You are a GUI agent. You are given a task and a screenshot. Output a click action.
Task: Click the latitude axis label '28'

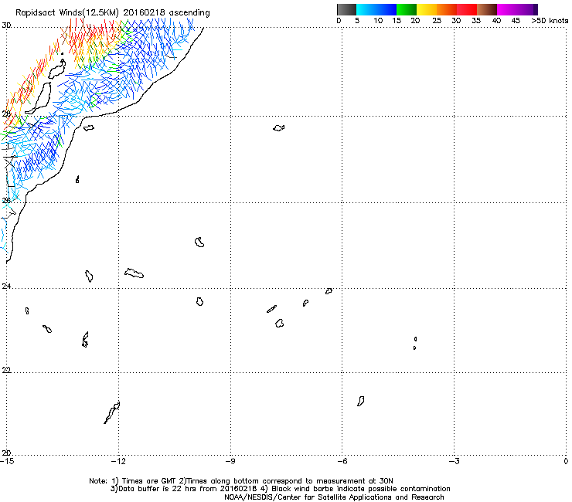click(6, 114)
